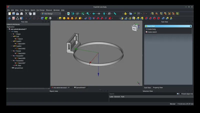This screenshot has width=200, height=113.
Task: Toggle visibility of Sketch007
Action: click(x=15, y=63)
